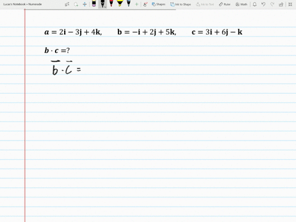Click the vector b definition text
The image size is (296, 222).
coord(147,32)
